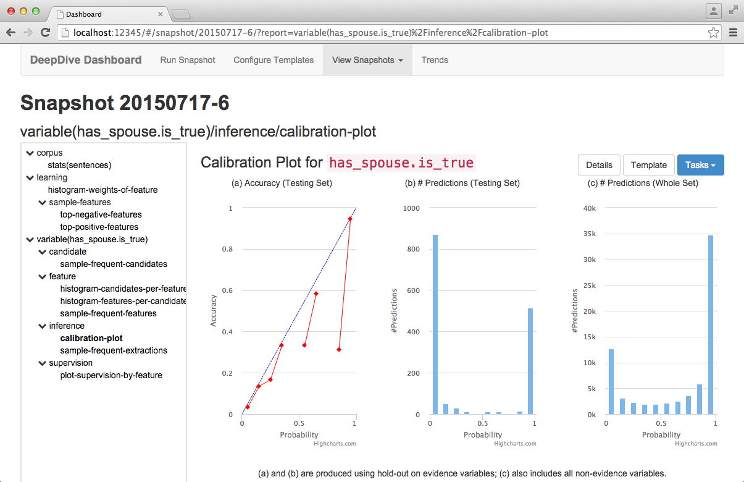Open the Tasks dropdown button
Viewport: 744px width, 482px height.
700,165
